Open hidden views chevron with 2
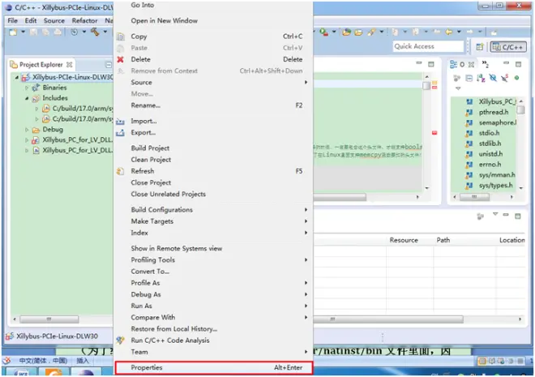Image resolution: width=535 pixels, height=377 pixels. [x=486, y=64]
